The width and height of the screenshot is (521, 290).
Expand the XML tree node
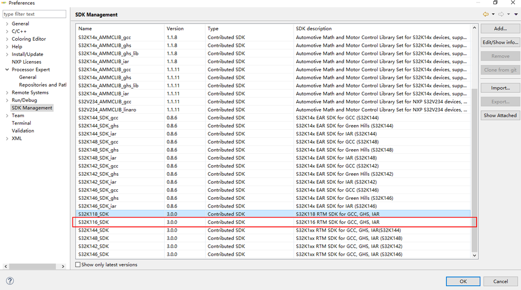[x=7, y=139]
